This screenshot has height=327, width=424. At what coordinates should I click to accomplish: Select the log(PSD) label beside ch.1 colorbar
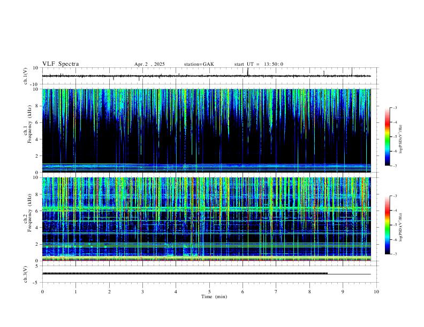[x=401, y=139]
